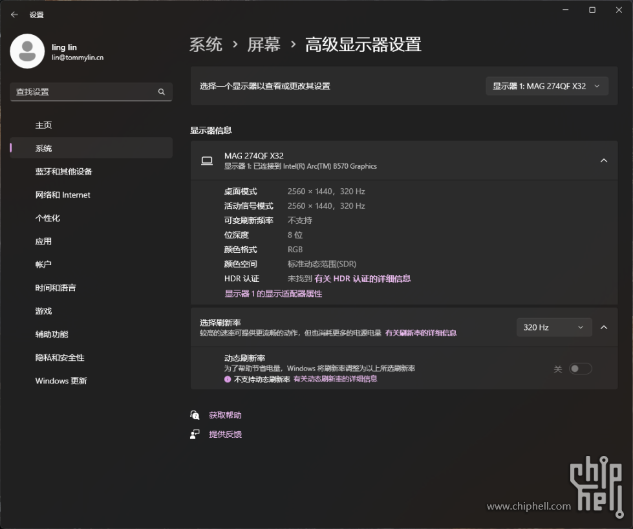Collapse the 选择刷新率 section
Viewport: 633px width, 529px height.
click(604, 327)
